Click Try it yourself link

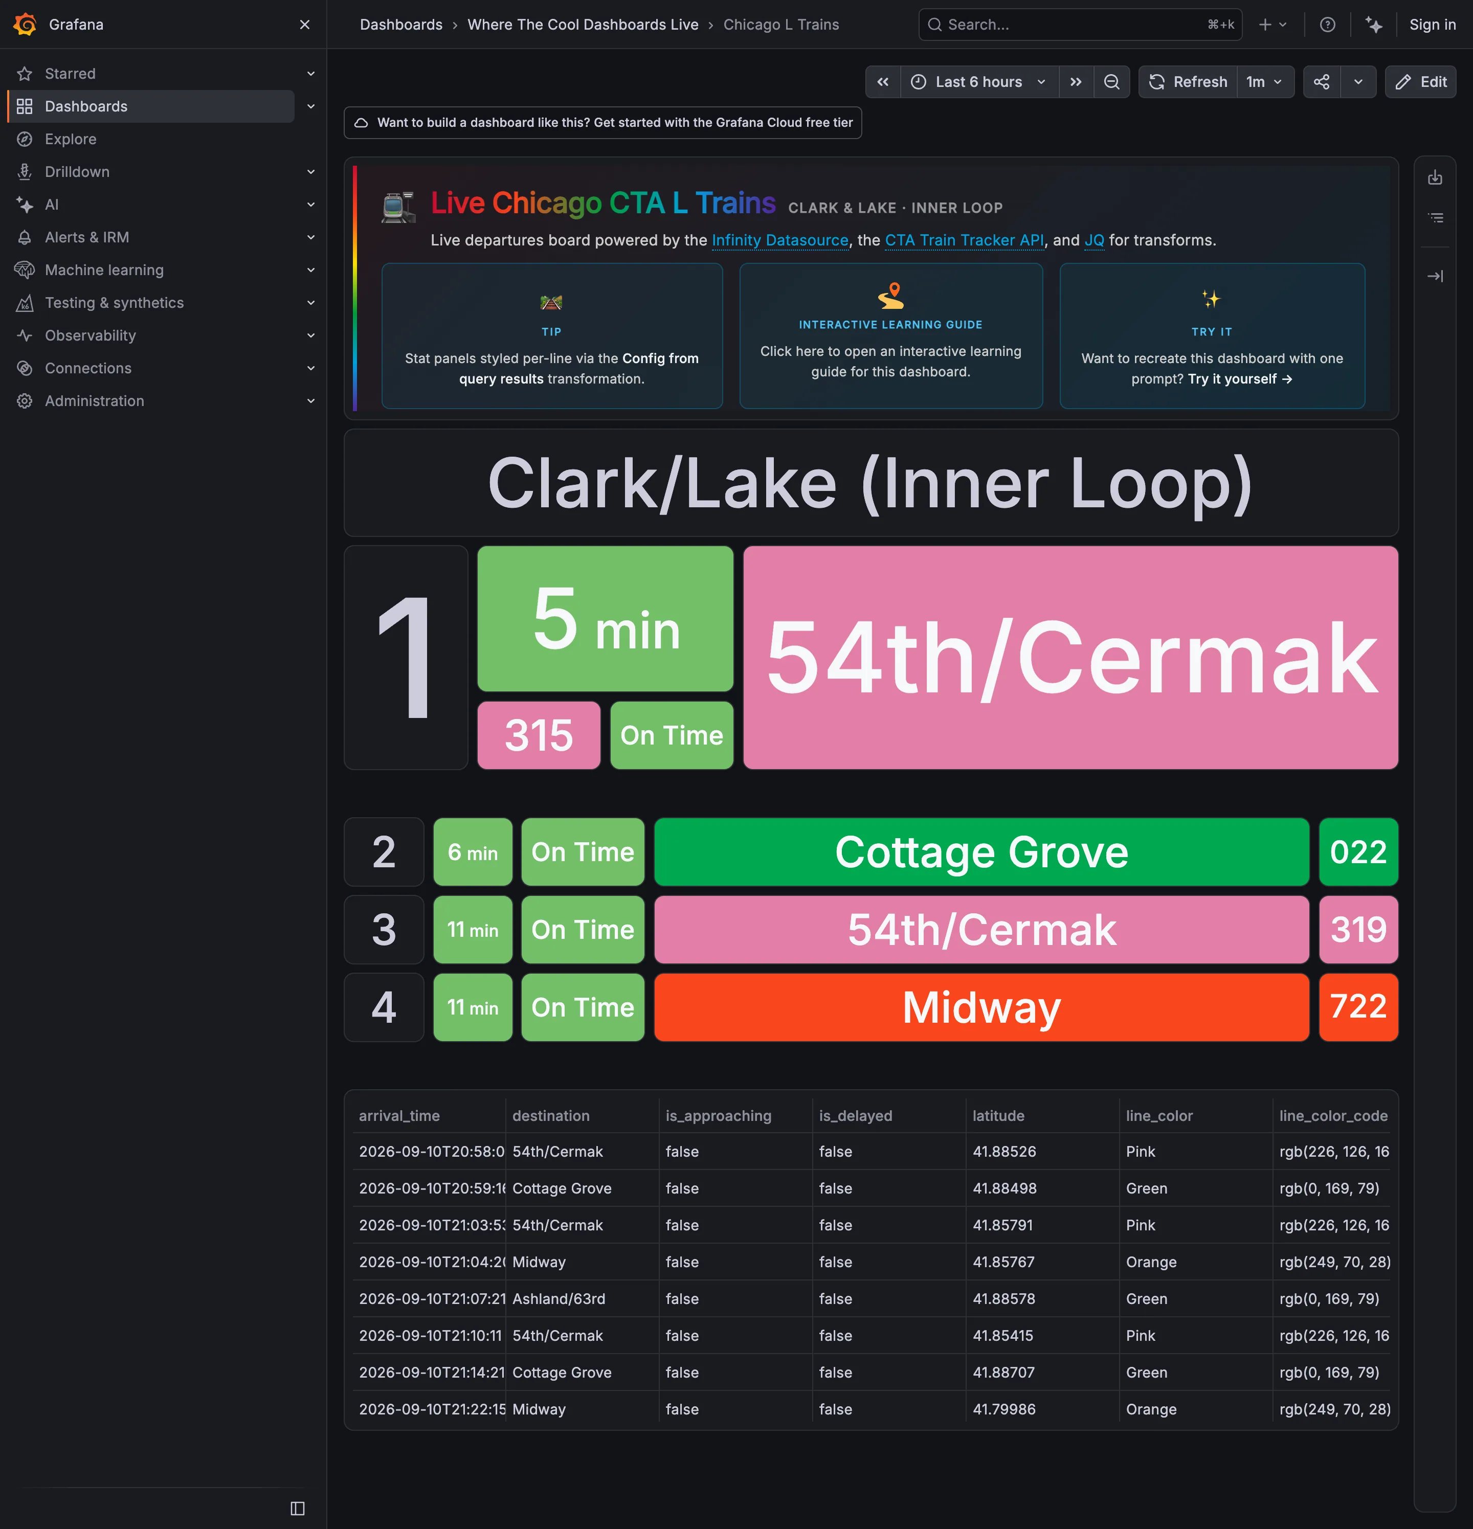pos(1240,379)
